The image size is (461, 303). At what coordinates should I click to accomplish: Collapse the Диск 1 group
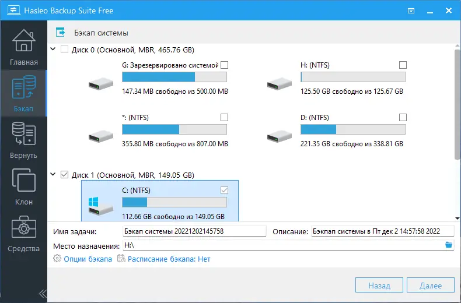[x=53, y=174]
